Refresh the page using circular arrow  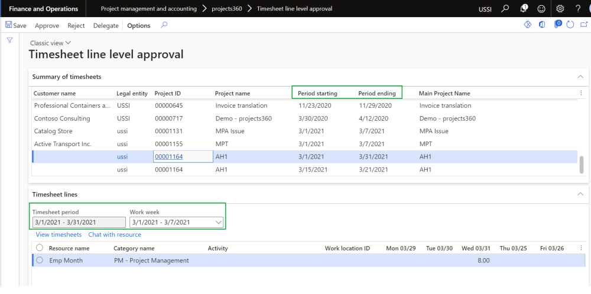(x=570, y=25)
